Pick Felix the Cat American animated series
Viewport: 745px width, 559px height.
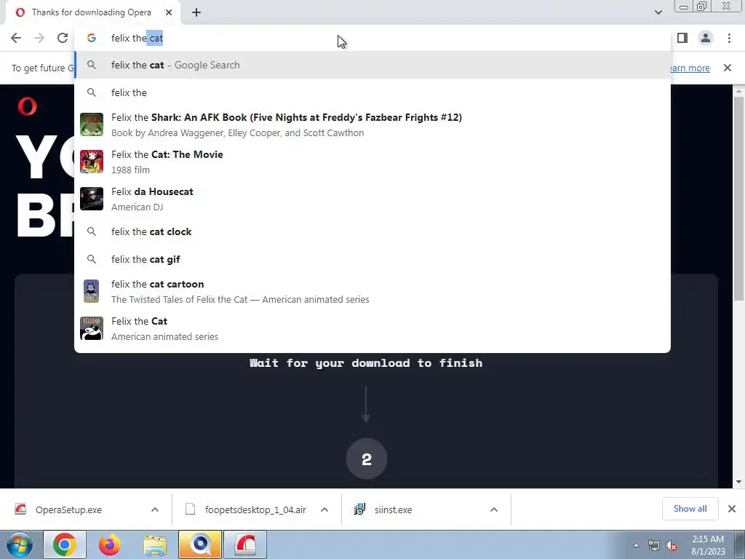point(372,328)
